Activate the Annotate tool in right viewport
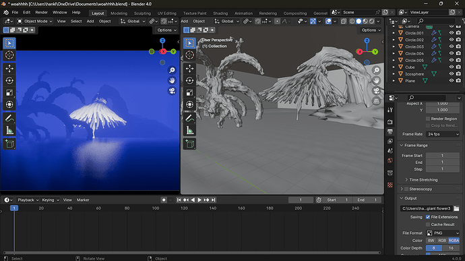Image resolution: width=465 pixels, height=261 pixels. (190, 118)
